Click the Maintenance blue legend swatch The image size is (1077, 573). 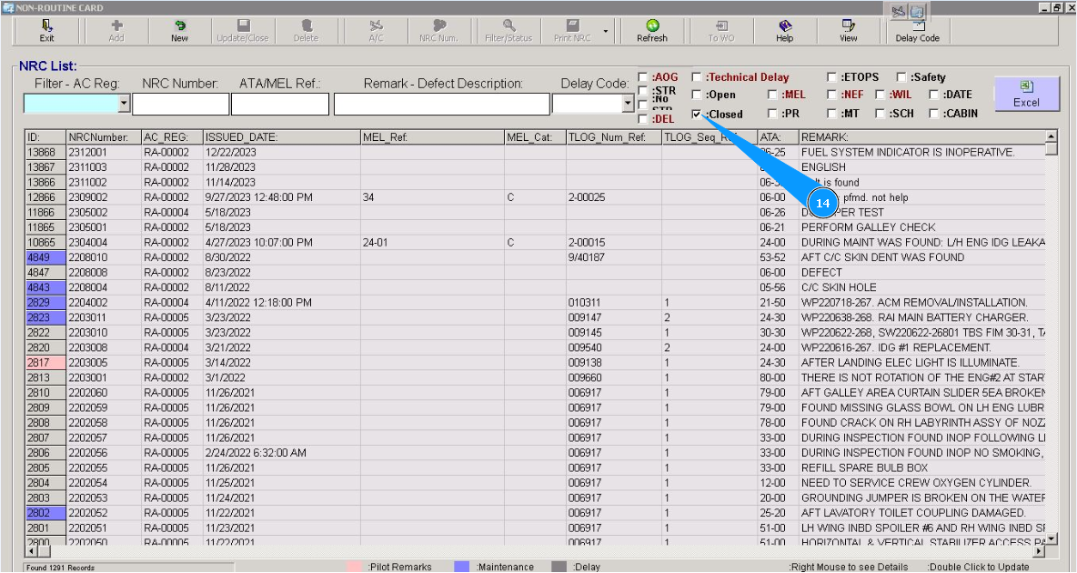click(x=462, y=567)
